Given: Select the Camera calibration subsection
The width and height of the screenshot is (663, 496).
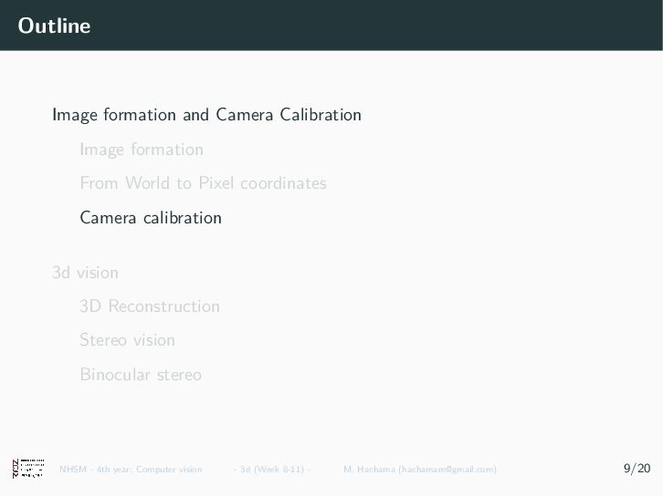Looking at the screenshot, I should (151, 218).
